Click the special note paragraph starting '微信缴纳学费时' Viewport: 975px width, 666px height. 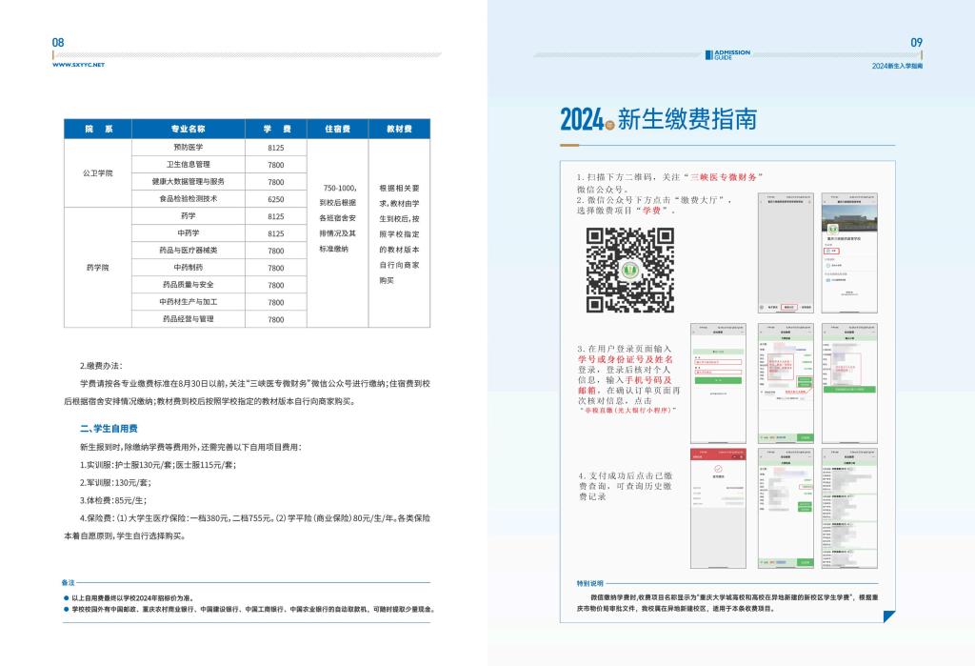pyautogui.click(x=727, y=603)
